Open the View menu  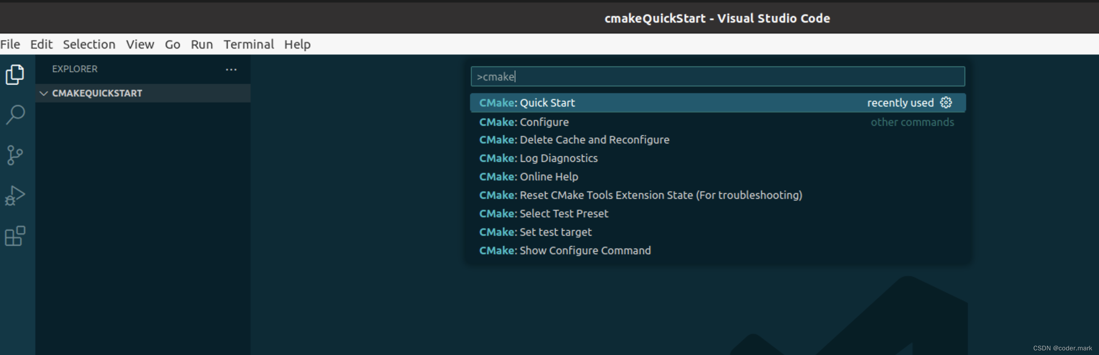point(140,44)
